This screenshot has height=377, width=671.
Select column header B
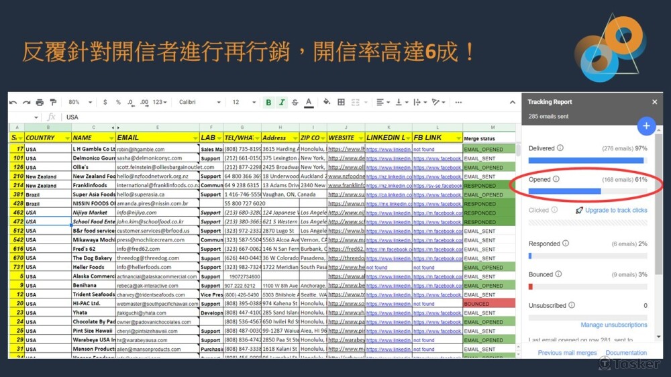click(48, 127)
